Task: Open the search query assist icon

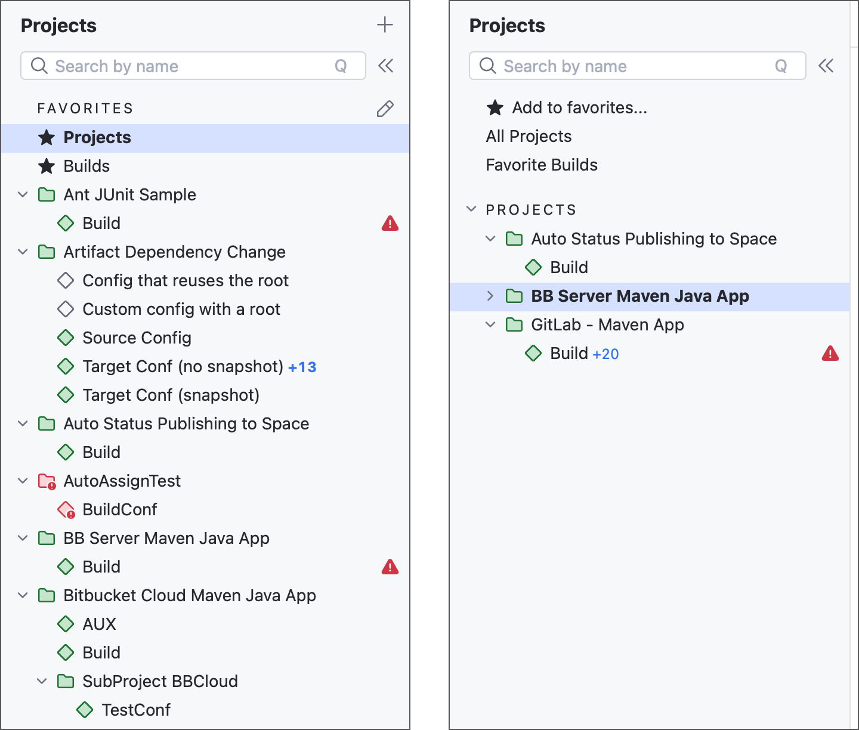Action: click(342, 66)
